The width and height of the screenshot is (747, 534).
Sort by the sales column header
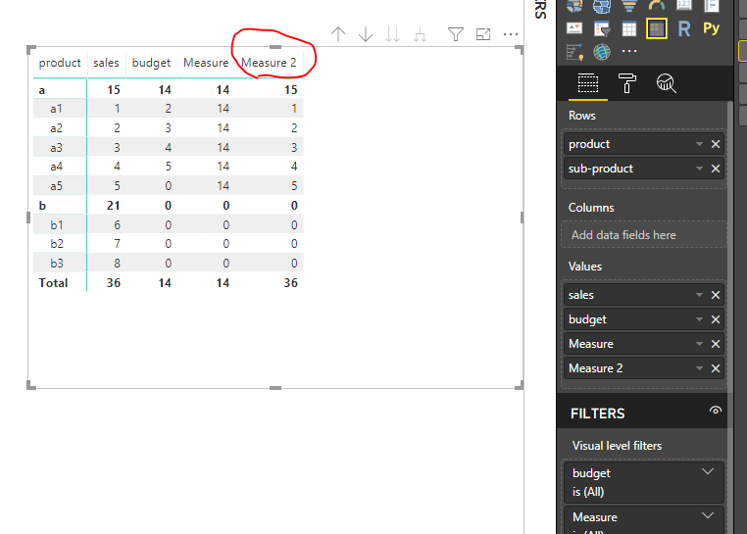point(106,63)
